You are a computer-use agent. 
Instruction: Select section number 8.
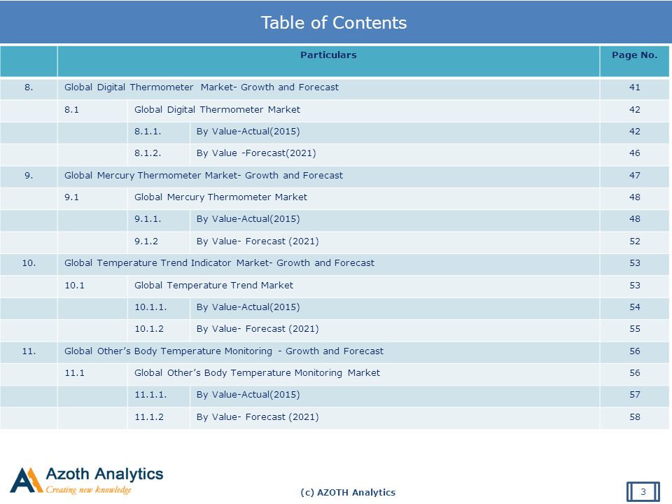point(29,87)
